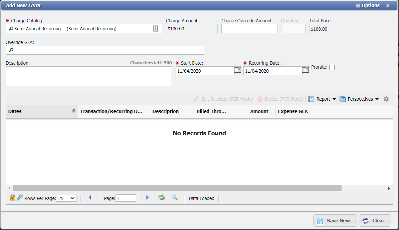
Task: Click the Override GLA search icon
Action: (x=11, y=50)
